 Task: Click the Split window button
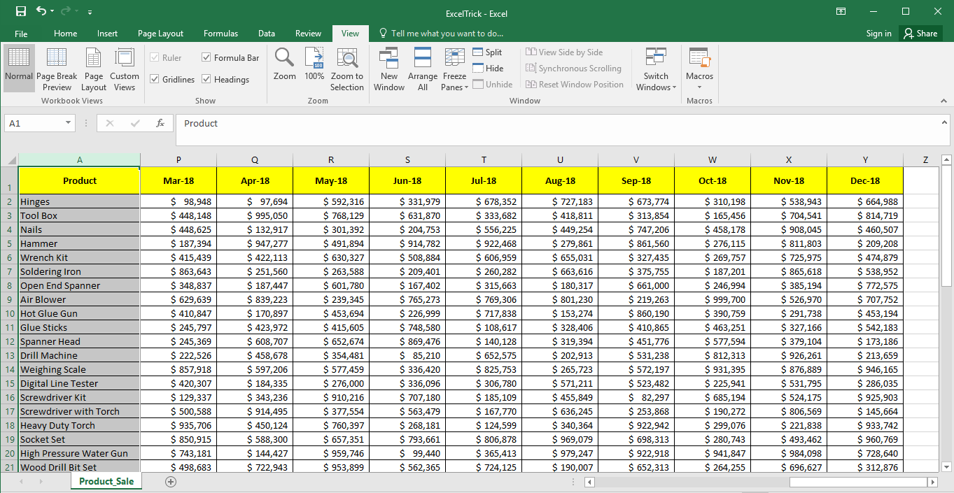coord(486,52)
